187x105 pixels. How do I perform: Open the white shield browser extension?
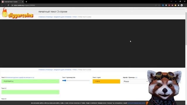(166, 5)
